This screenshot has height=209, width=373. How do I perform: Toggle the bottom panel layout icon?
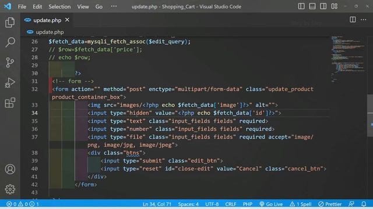click(312, 6)
